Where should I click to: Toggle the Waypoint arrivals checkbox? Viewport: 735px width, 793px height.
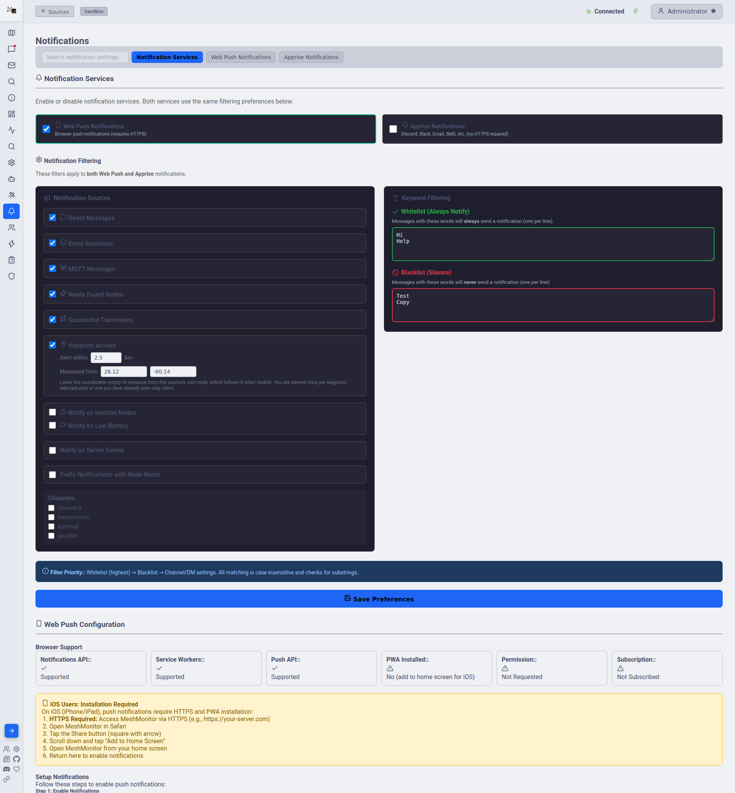click(x=52, y=345)
